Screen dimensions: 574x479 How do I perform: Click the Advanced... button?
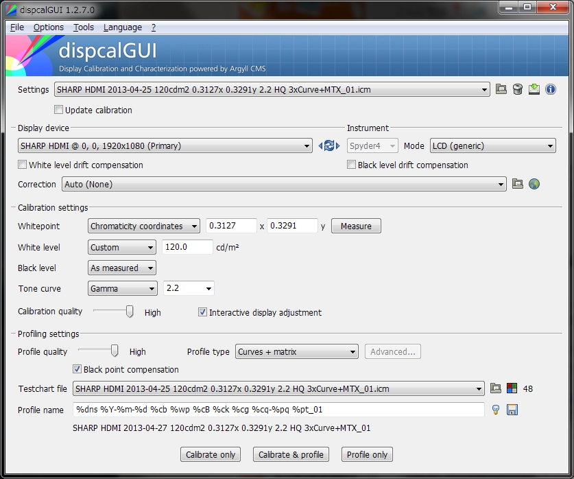pyautogui.click(x=393, y=351)
